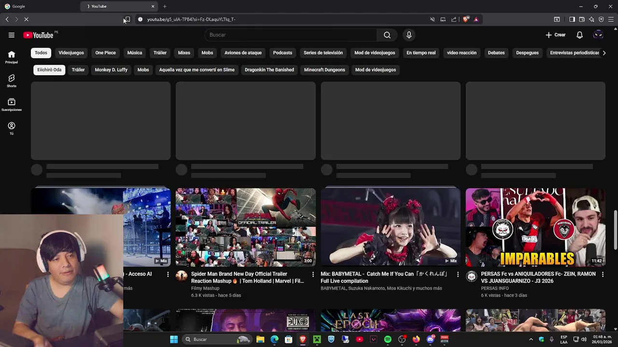The height and width of the screenshot is (347, 618).
Task: Open the Brave sidebar panel toggle
Action: [x=572, y=19]
